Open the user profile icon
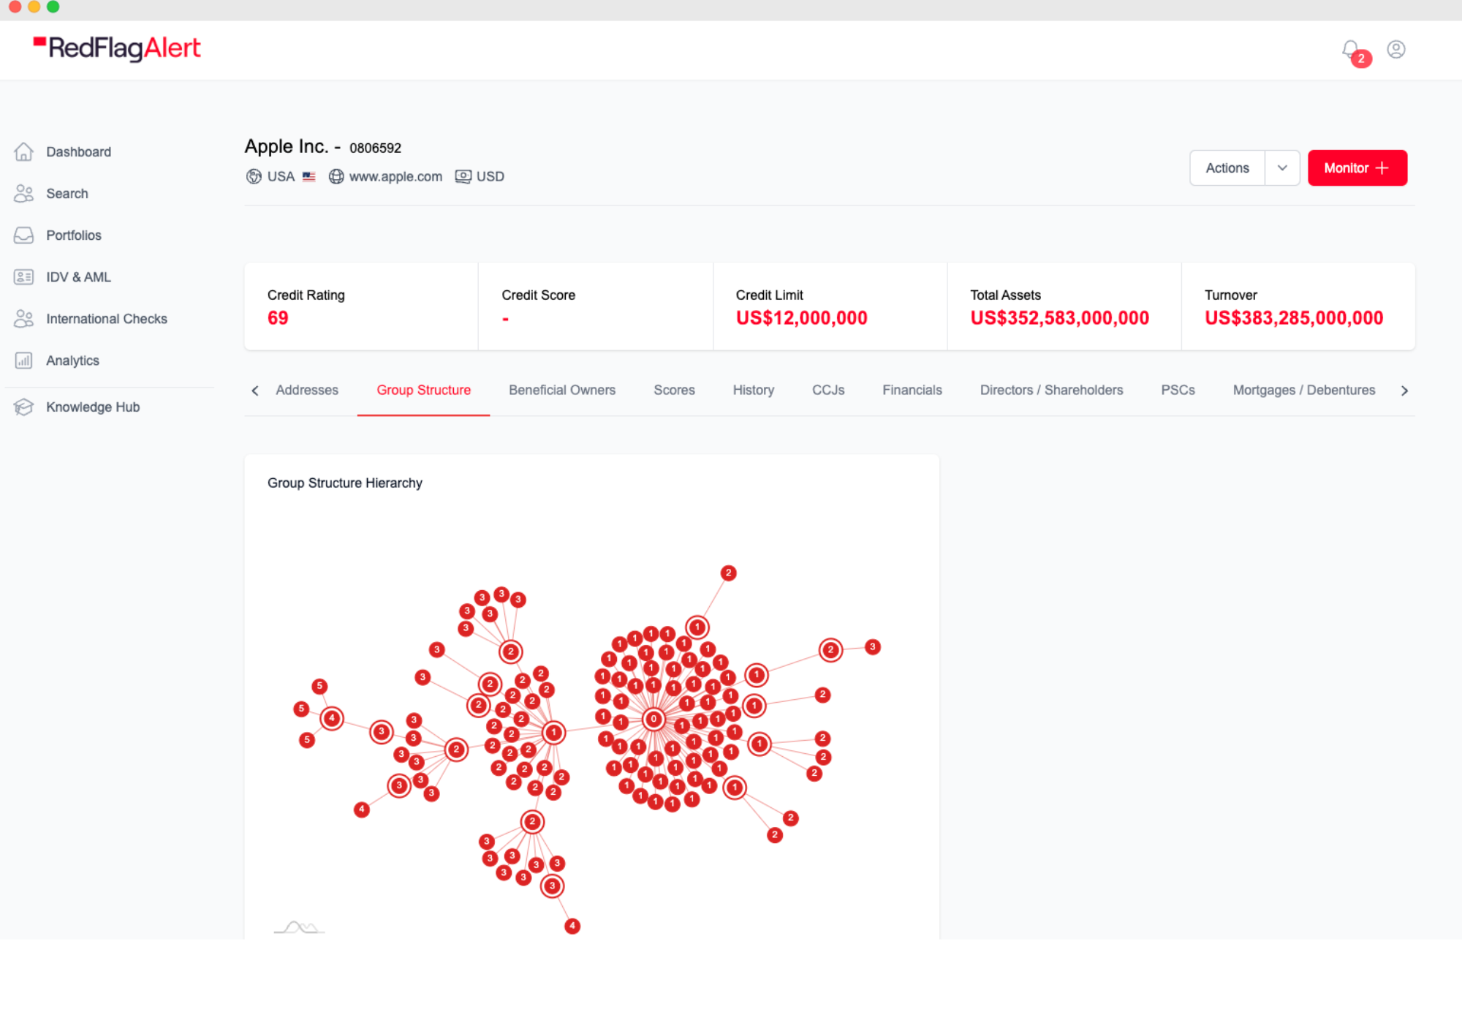 coord(1396,49)
